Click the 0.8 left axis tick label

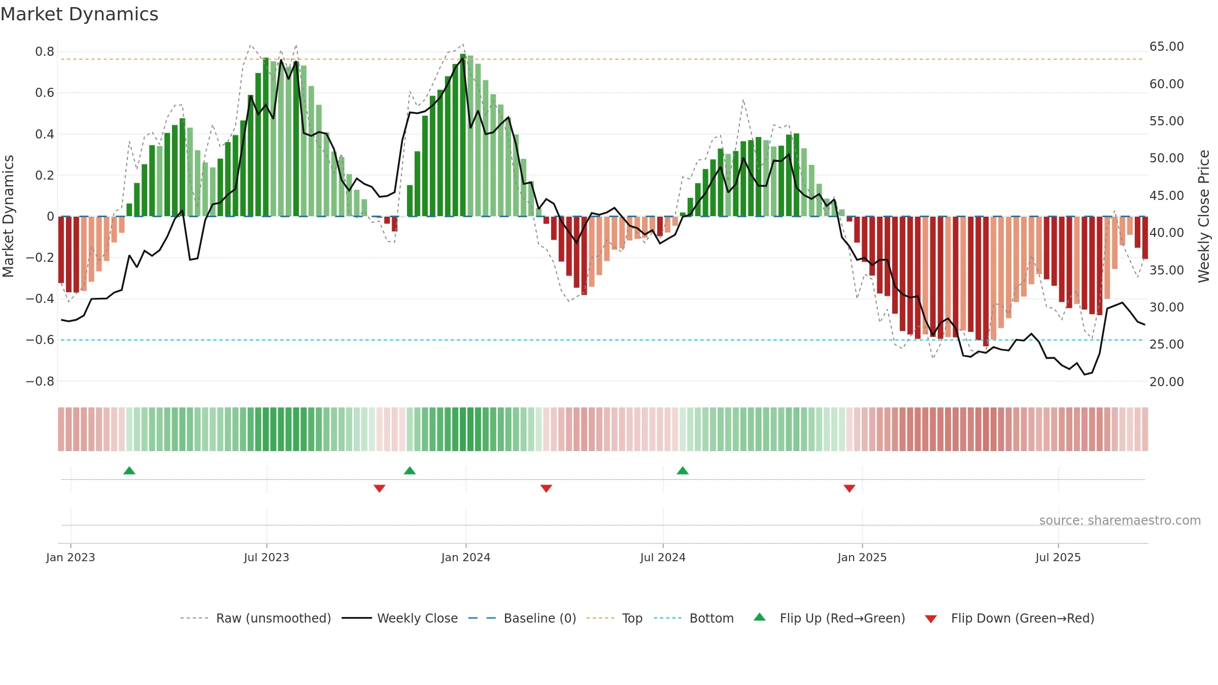[x=45, y=52]
